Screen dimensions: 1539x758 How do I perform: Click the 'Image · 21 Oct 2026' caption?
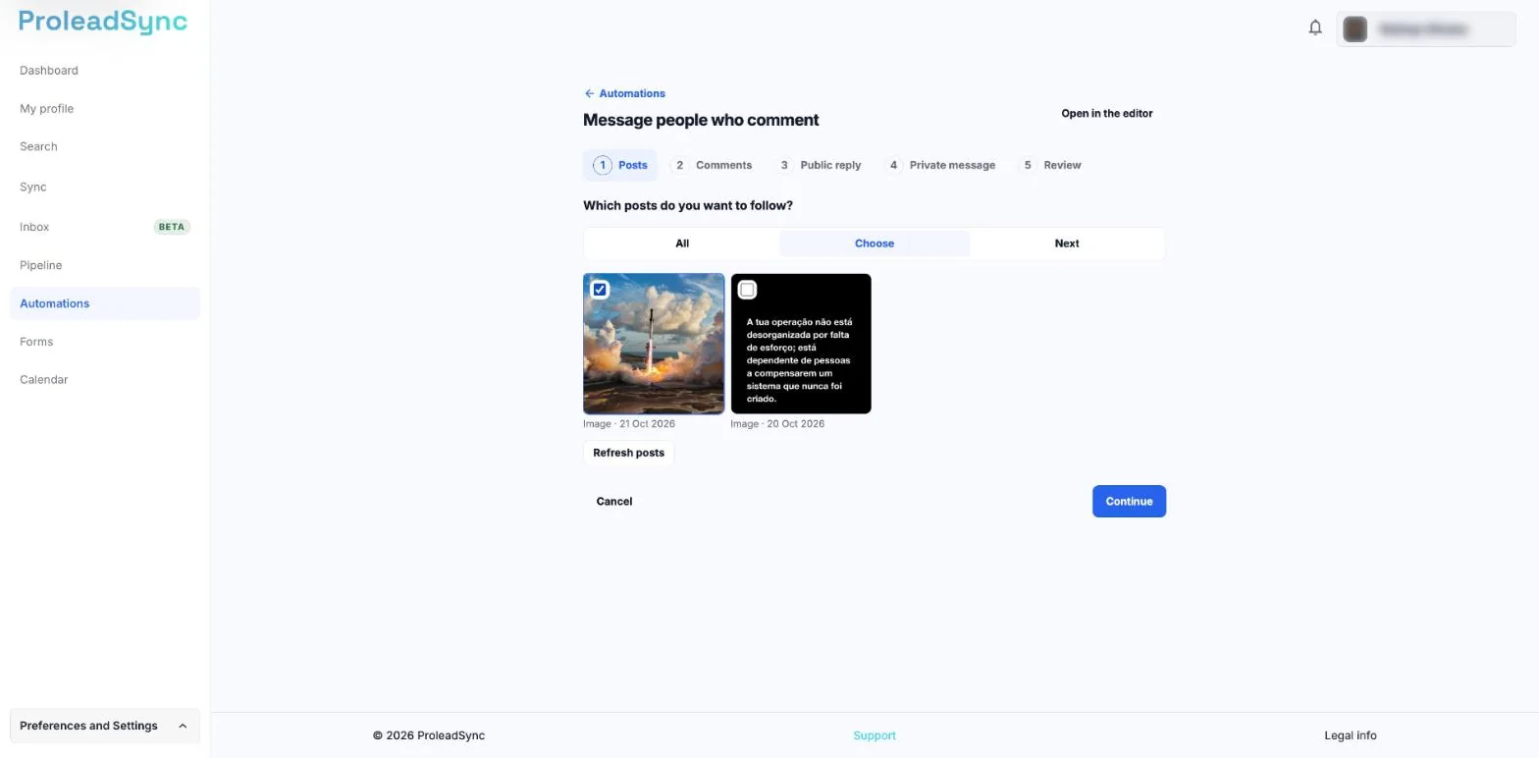629,424
